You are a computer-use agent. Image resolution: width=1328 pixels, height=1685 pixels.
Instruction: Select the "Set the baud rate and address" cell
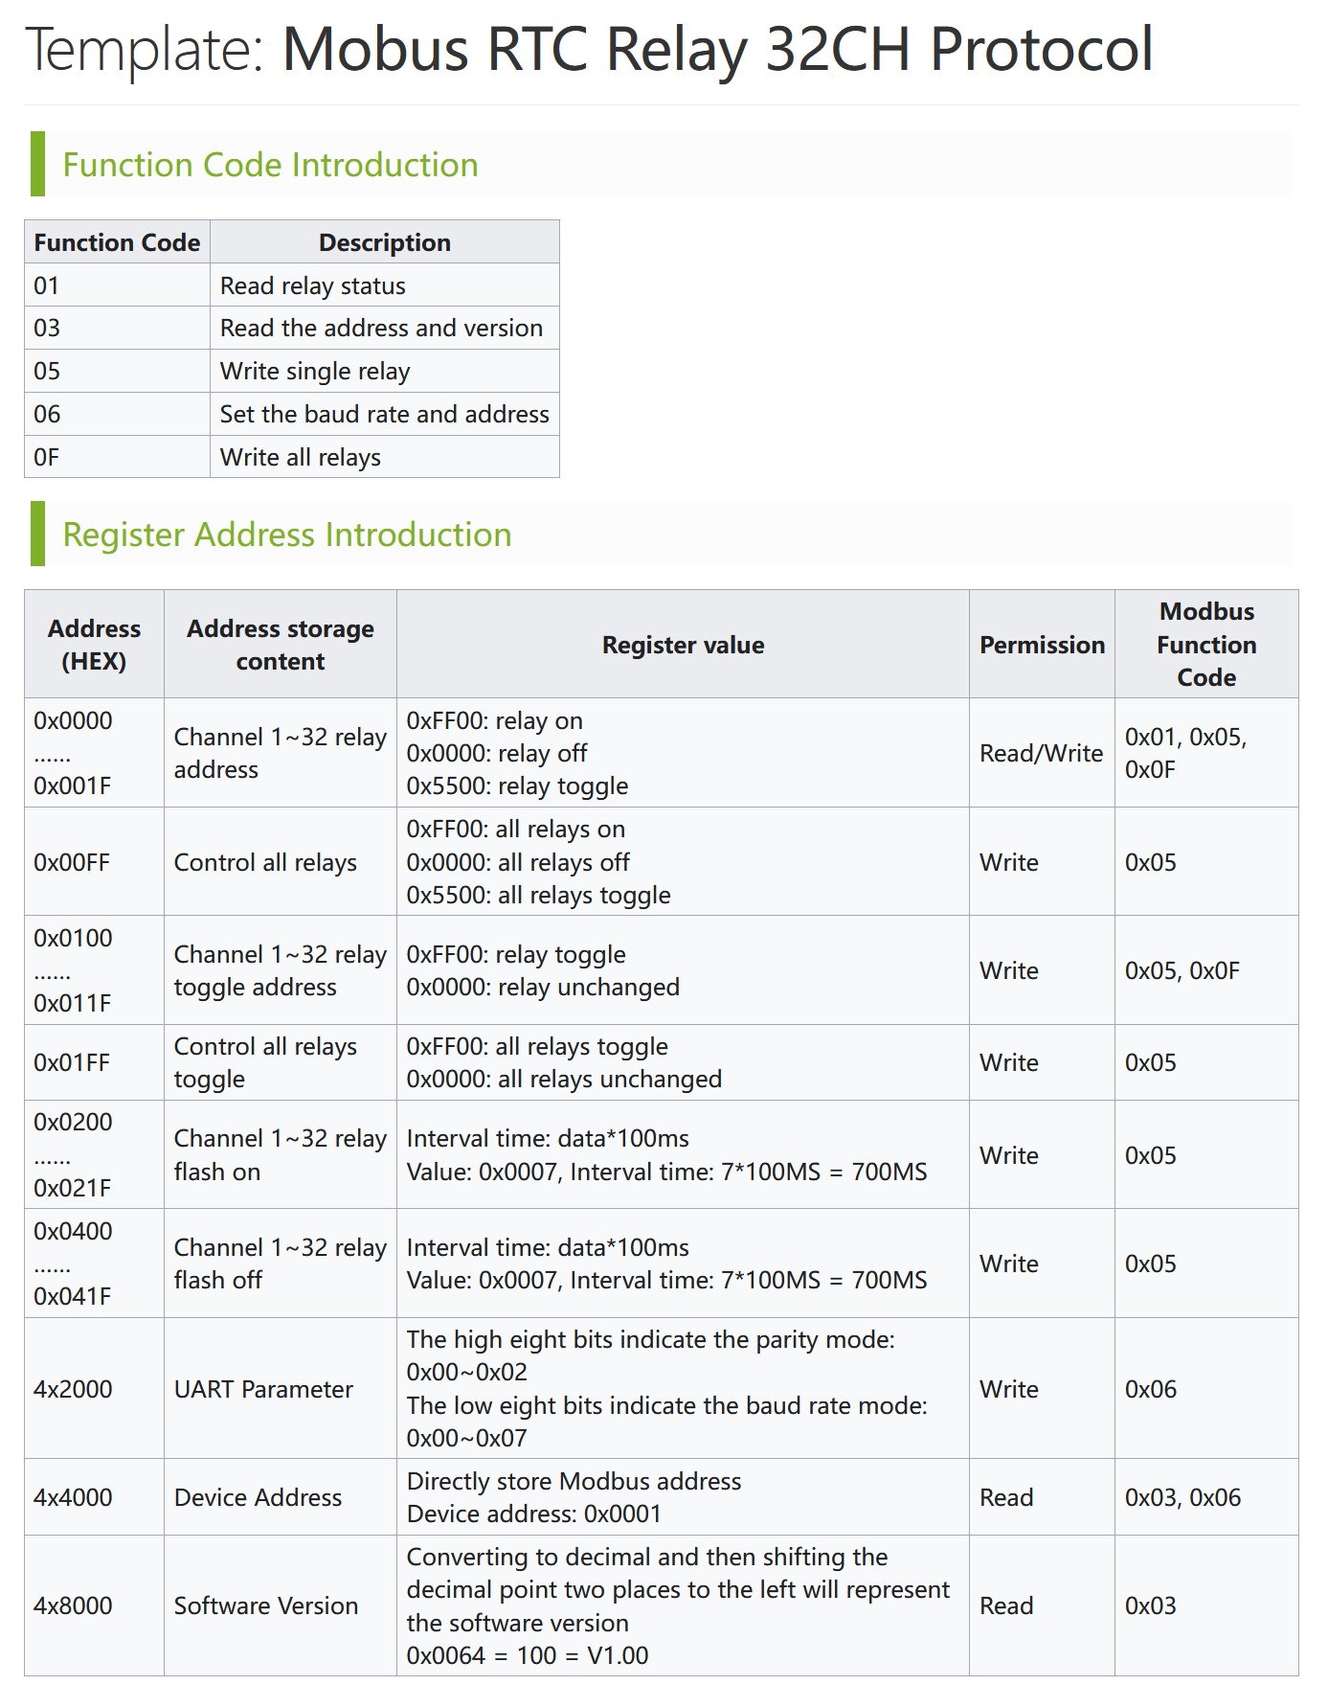384,414
